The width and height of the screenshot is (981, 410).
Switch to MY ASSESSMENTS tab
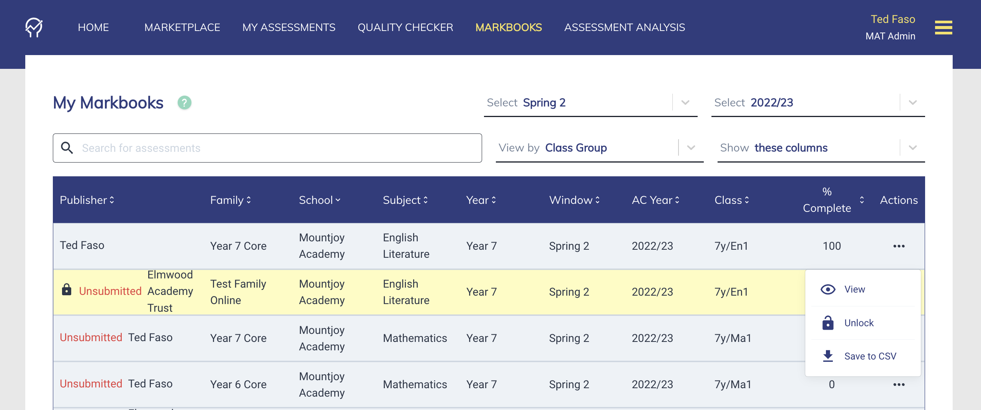tap(289, 28)
